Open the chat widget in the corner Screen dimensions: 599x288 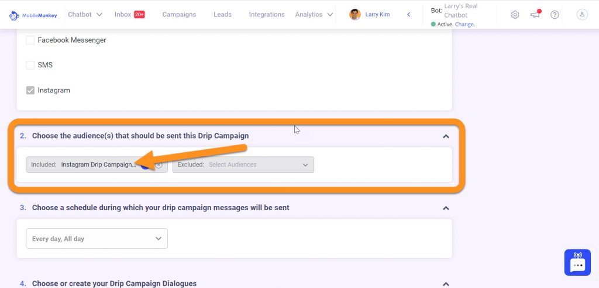click(577, 262)
